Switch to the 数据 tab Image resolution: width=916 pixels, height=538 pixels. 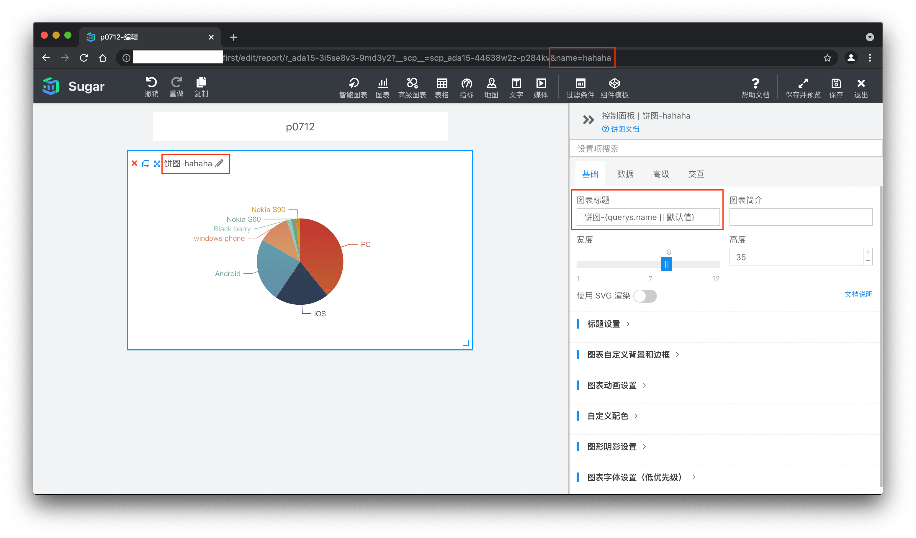coord(625,174)
